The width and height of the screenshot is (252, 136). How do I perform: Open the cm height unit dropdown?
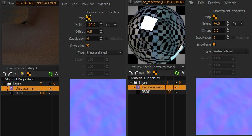tap(111, 25)
